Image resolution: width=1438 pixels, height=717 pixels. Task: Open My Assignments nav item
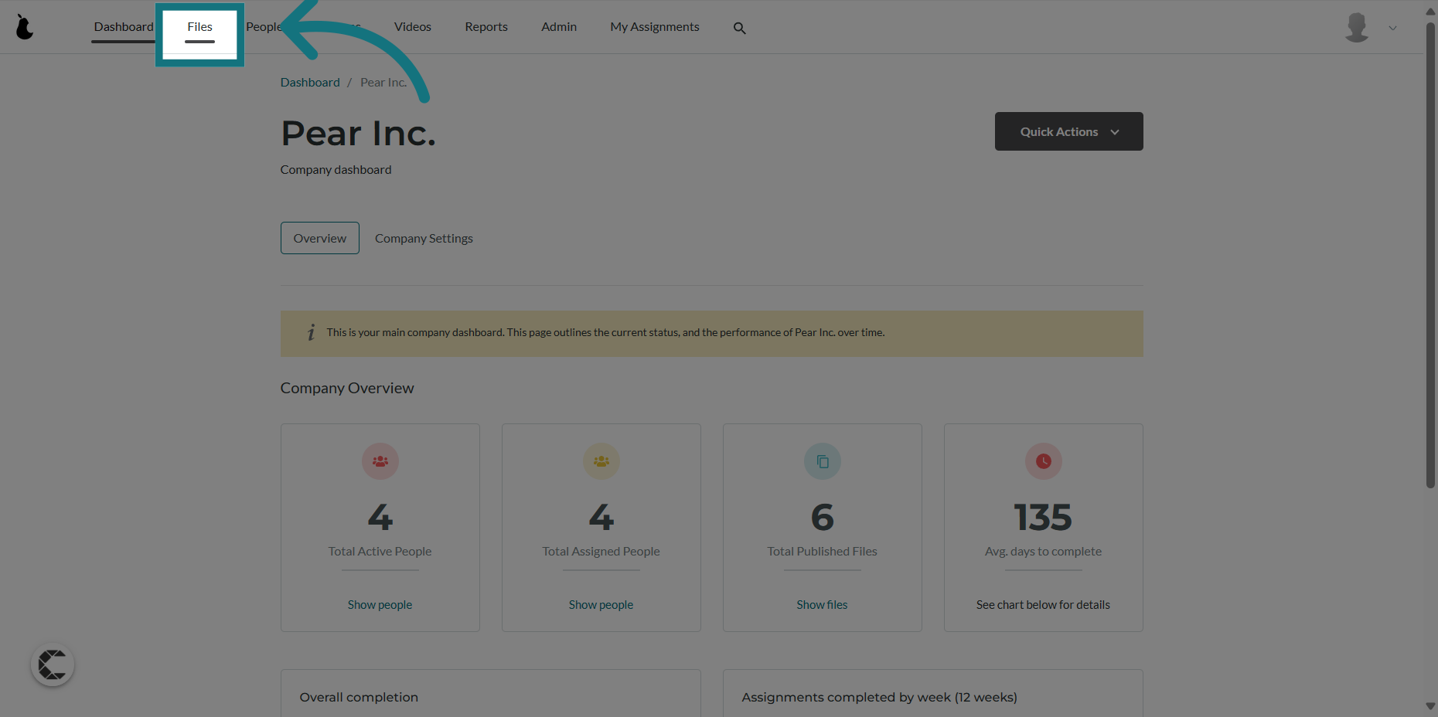coord(655,27)
